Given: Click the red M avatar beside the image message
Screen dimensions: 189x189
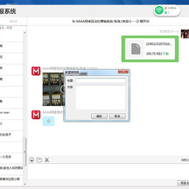Looking at the screenshot, I should (36, 71).
